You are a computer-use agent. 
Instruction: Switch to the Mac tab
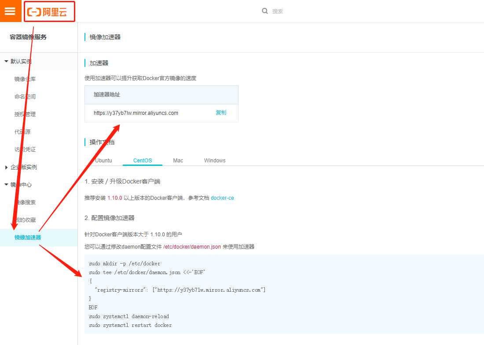178,161
